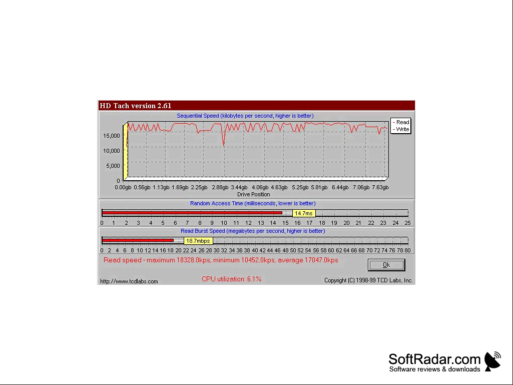
Task: Click the 7.63gb drive position label
Action: tap(380, 188)
